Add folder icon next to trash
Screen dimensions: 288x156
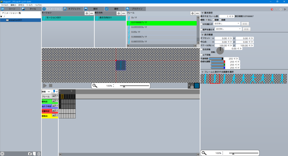coord(34,154)
